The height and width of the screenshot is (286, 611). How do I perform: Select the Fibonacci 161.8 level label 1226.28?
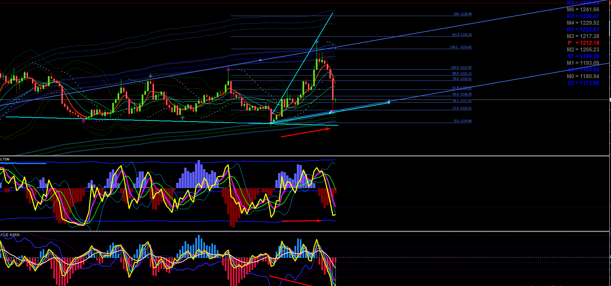(x=462, y=35)
